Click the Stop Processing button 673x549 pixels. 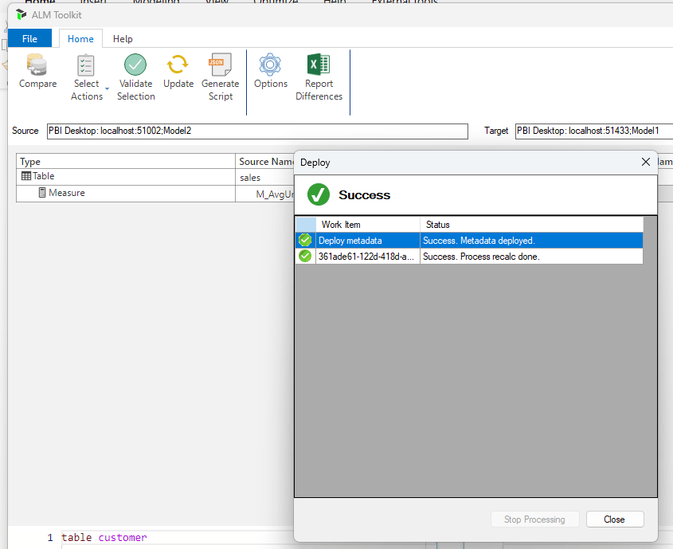534,519
